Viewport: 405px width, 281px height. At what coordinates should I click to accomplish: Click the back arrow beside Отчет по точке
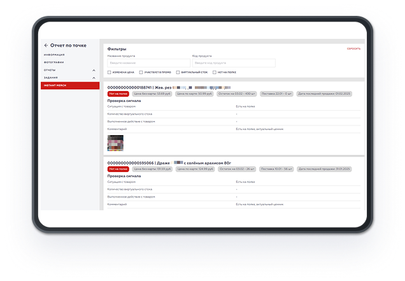pos(46,46)
